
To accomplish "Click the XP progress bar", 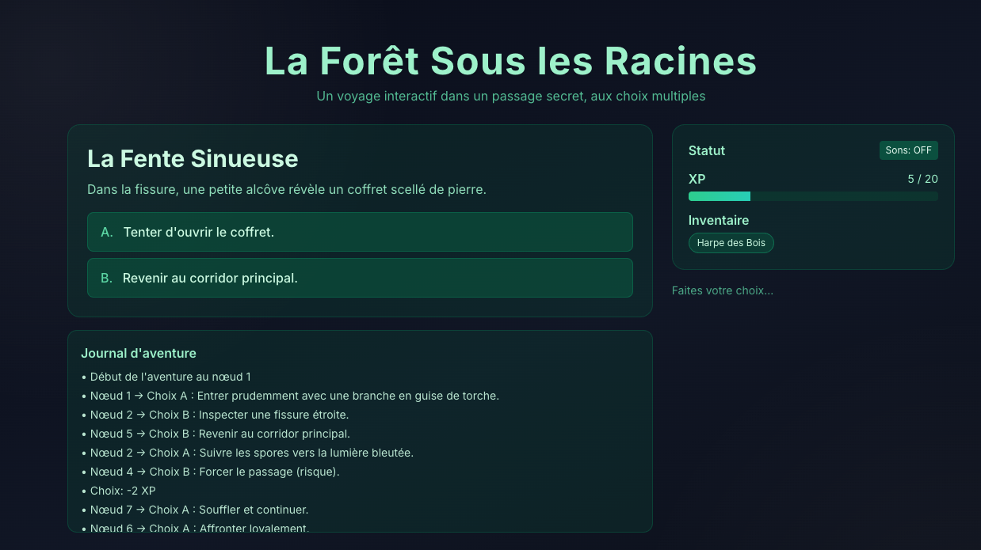I will (813, 196).
